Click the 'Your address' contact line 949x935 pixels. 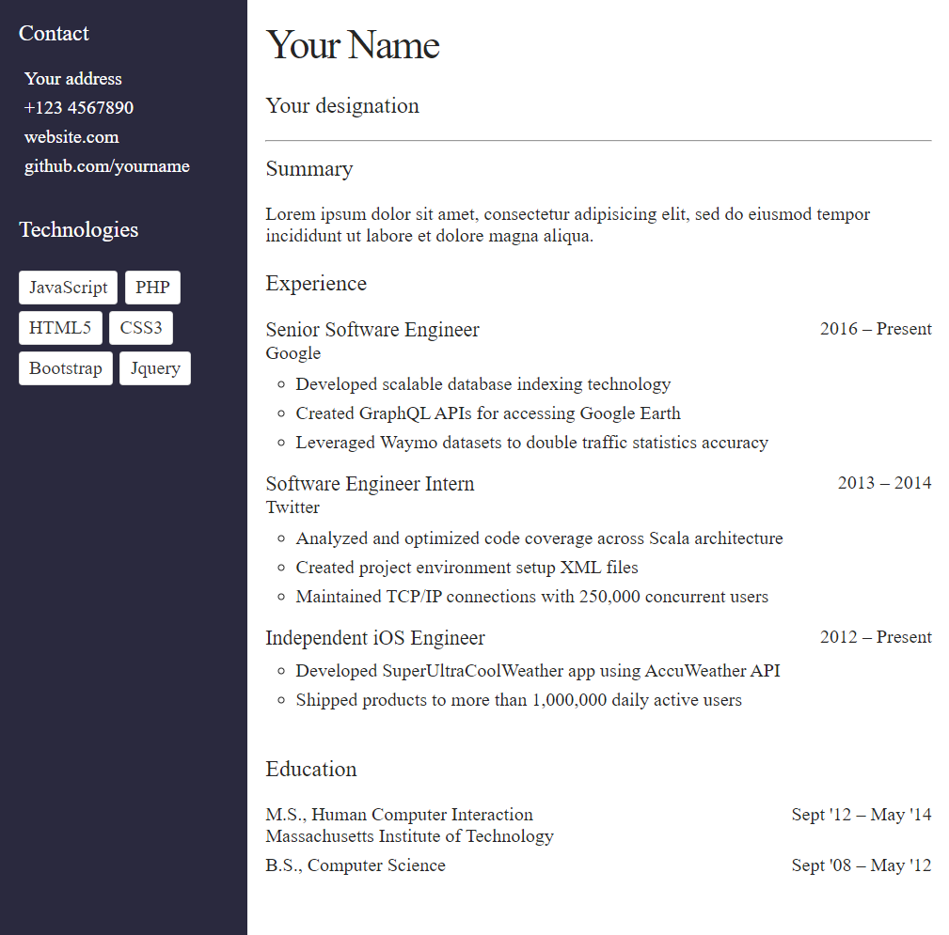pos(72,79)
